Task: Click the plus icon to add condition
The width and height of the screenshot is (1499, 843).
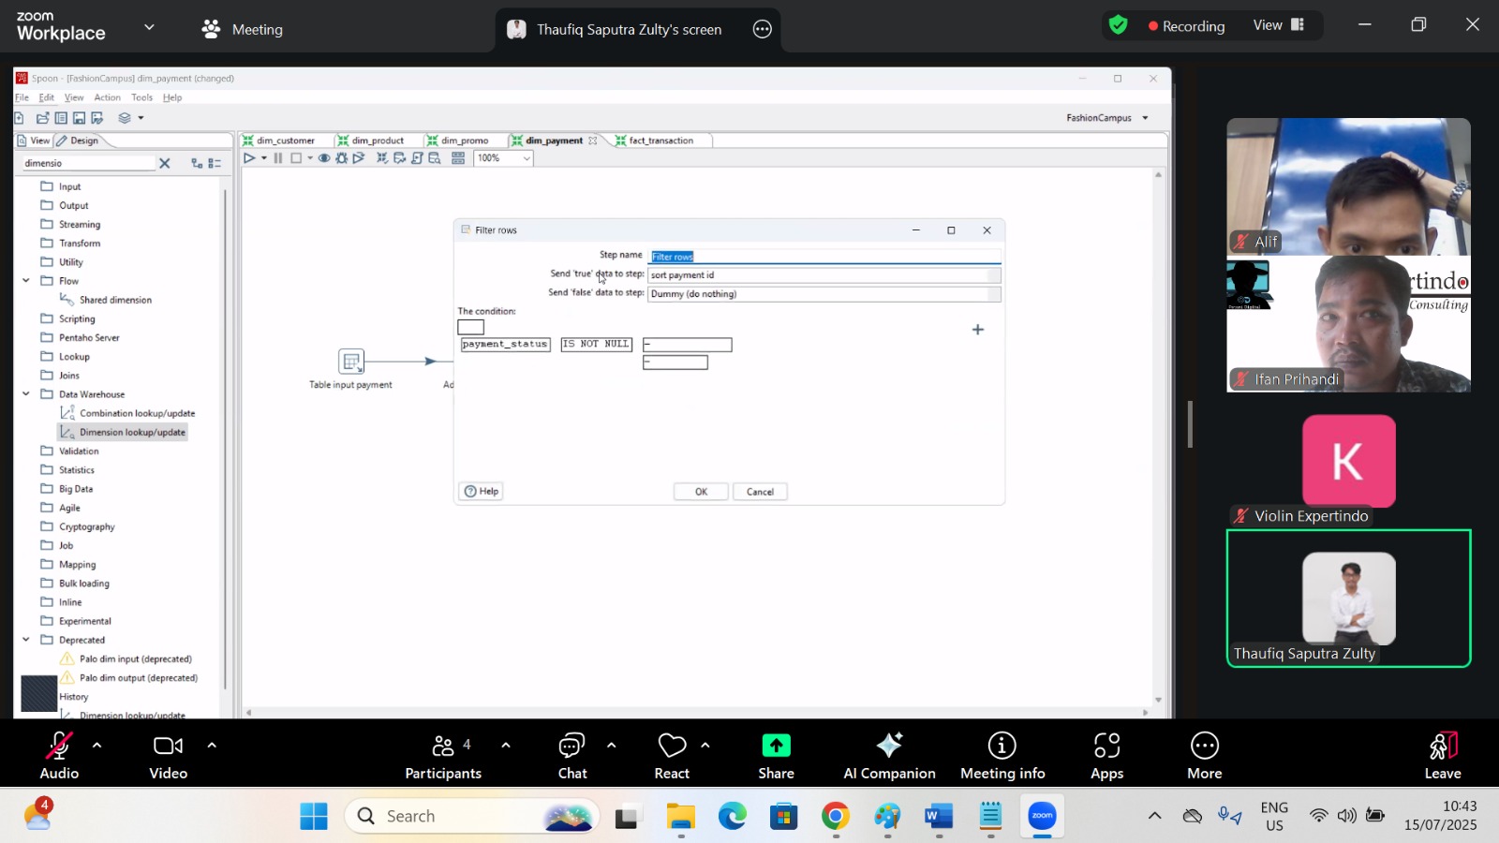Action: click(x=977, y=330)
